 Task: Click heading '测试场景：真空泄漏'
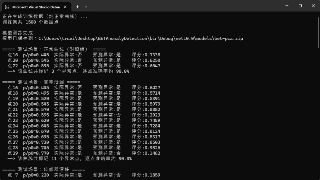coord(41,82)
